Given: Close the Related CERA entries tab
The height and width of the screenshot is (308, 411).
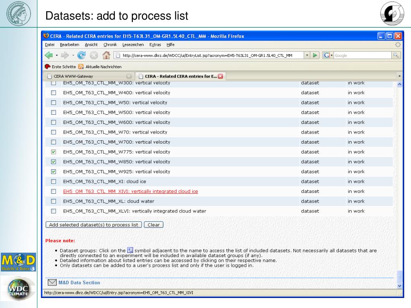Looking at the screenshot, I should tap(220, 76).
